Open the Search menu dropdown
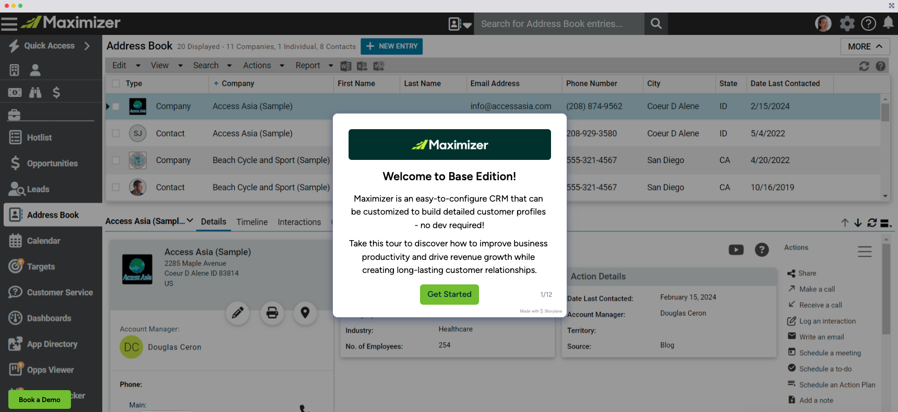 pyautogui.click(x=212, y=66)
